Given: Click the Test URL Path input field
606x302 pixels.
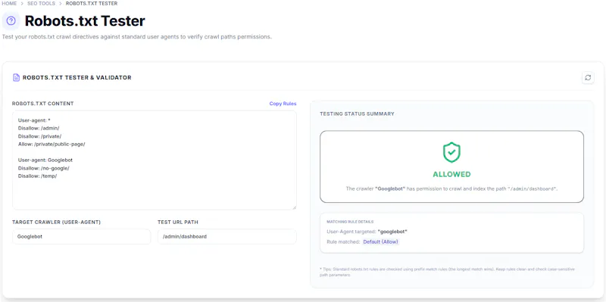Looking at the screenshot, I should coord(227,236).
